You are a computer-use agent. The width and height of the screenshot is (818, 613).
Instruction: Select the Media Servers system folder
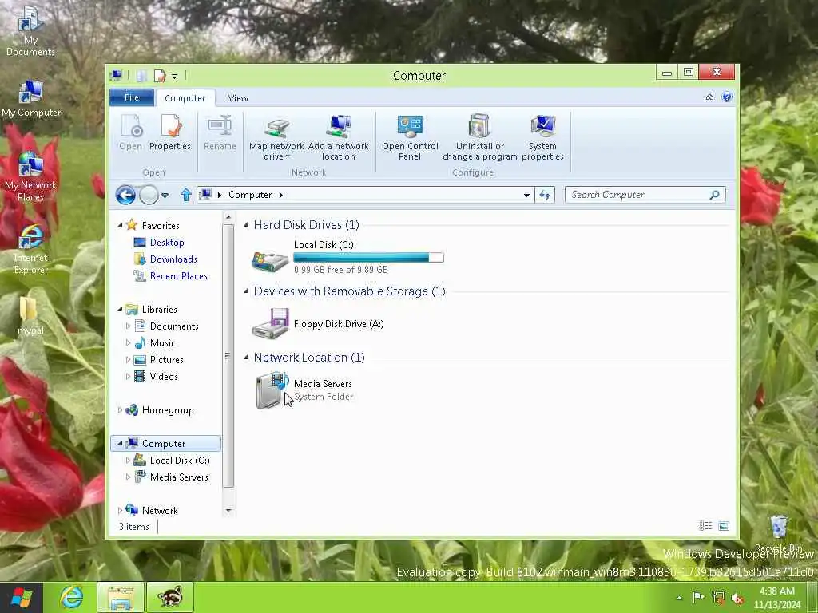[x=304, y=390]
